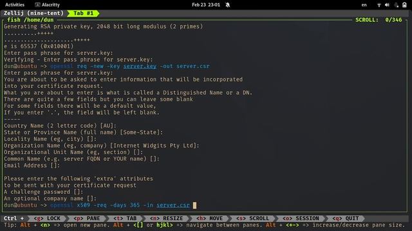
Task: Click the 'Ctrl +' label in status bar
Action: [x=14, y=218]
